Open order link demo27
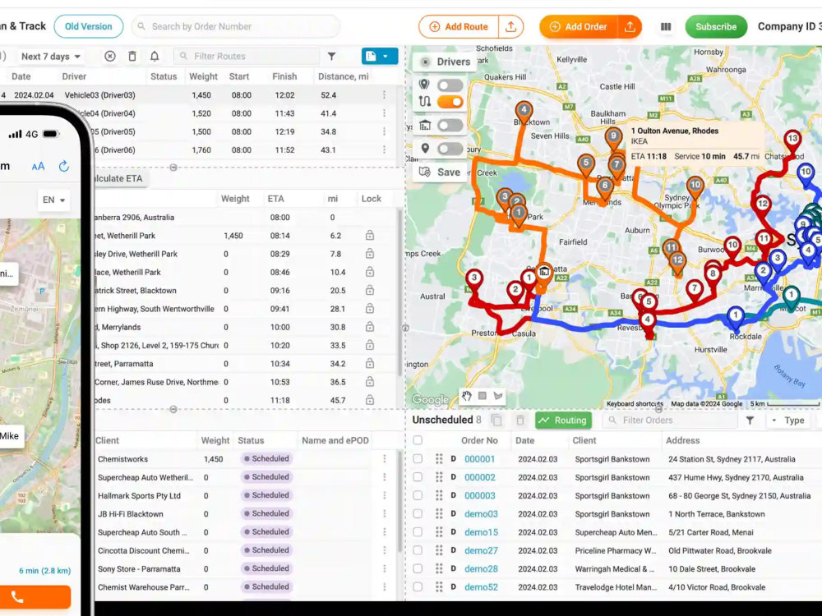Screen dimensions: 822x616 481,550
